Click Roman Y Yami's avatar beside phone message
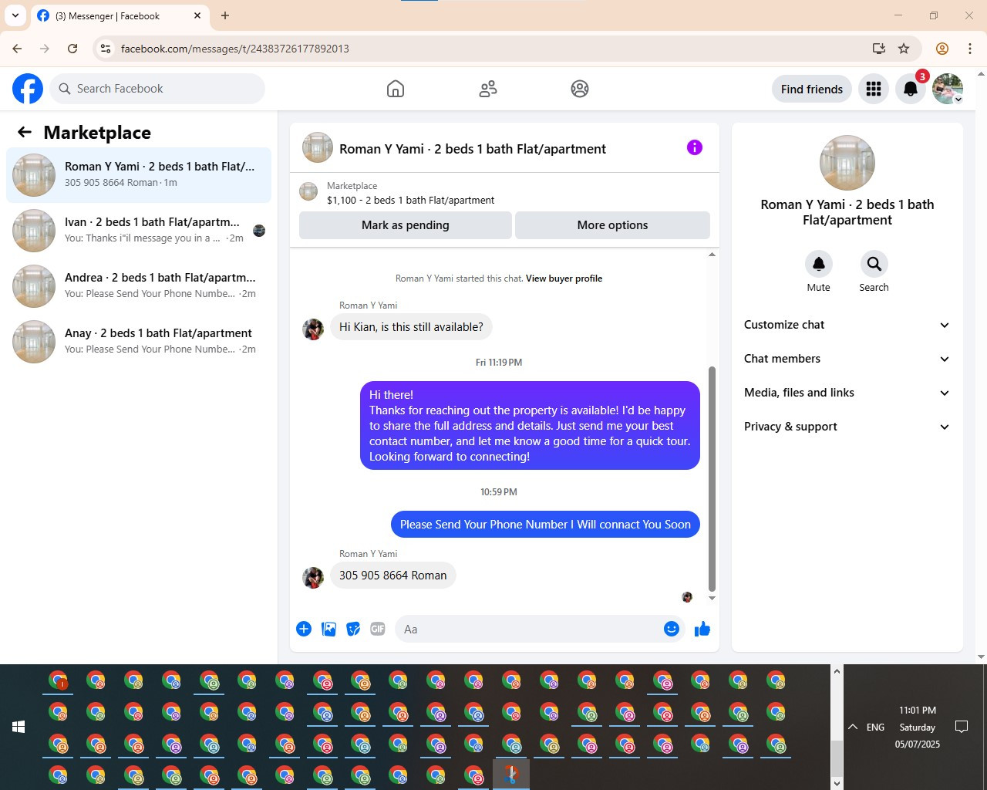This screenshot has height=790, width=987. click(313, 577)
